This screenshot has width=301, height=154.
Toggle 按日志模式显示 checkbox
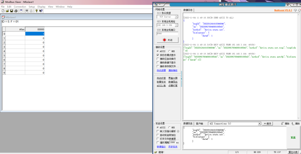[x=158, y=55]
